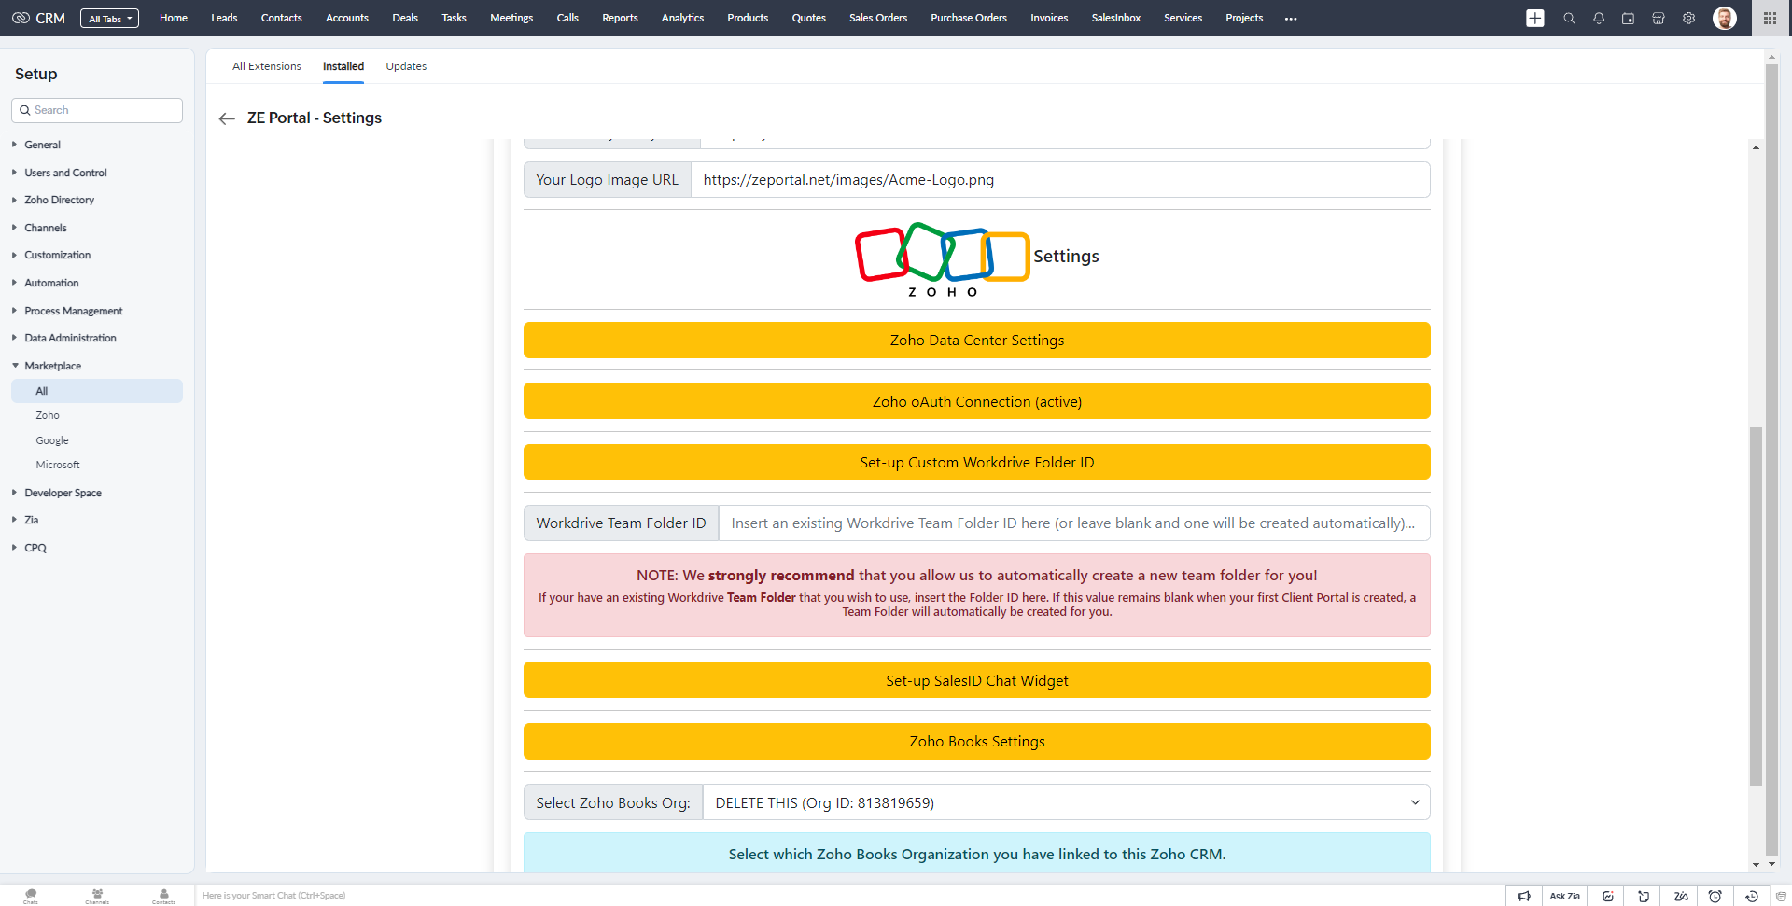Click Zoho oAuth Connection (active) button
This screenshot has width=1792, height=906.
coord(977,401)
